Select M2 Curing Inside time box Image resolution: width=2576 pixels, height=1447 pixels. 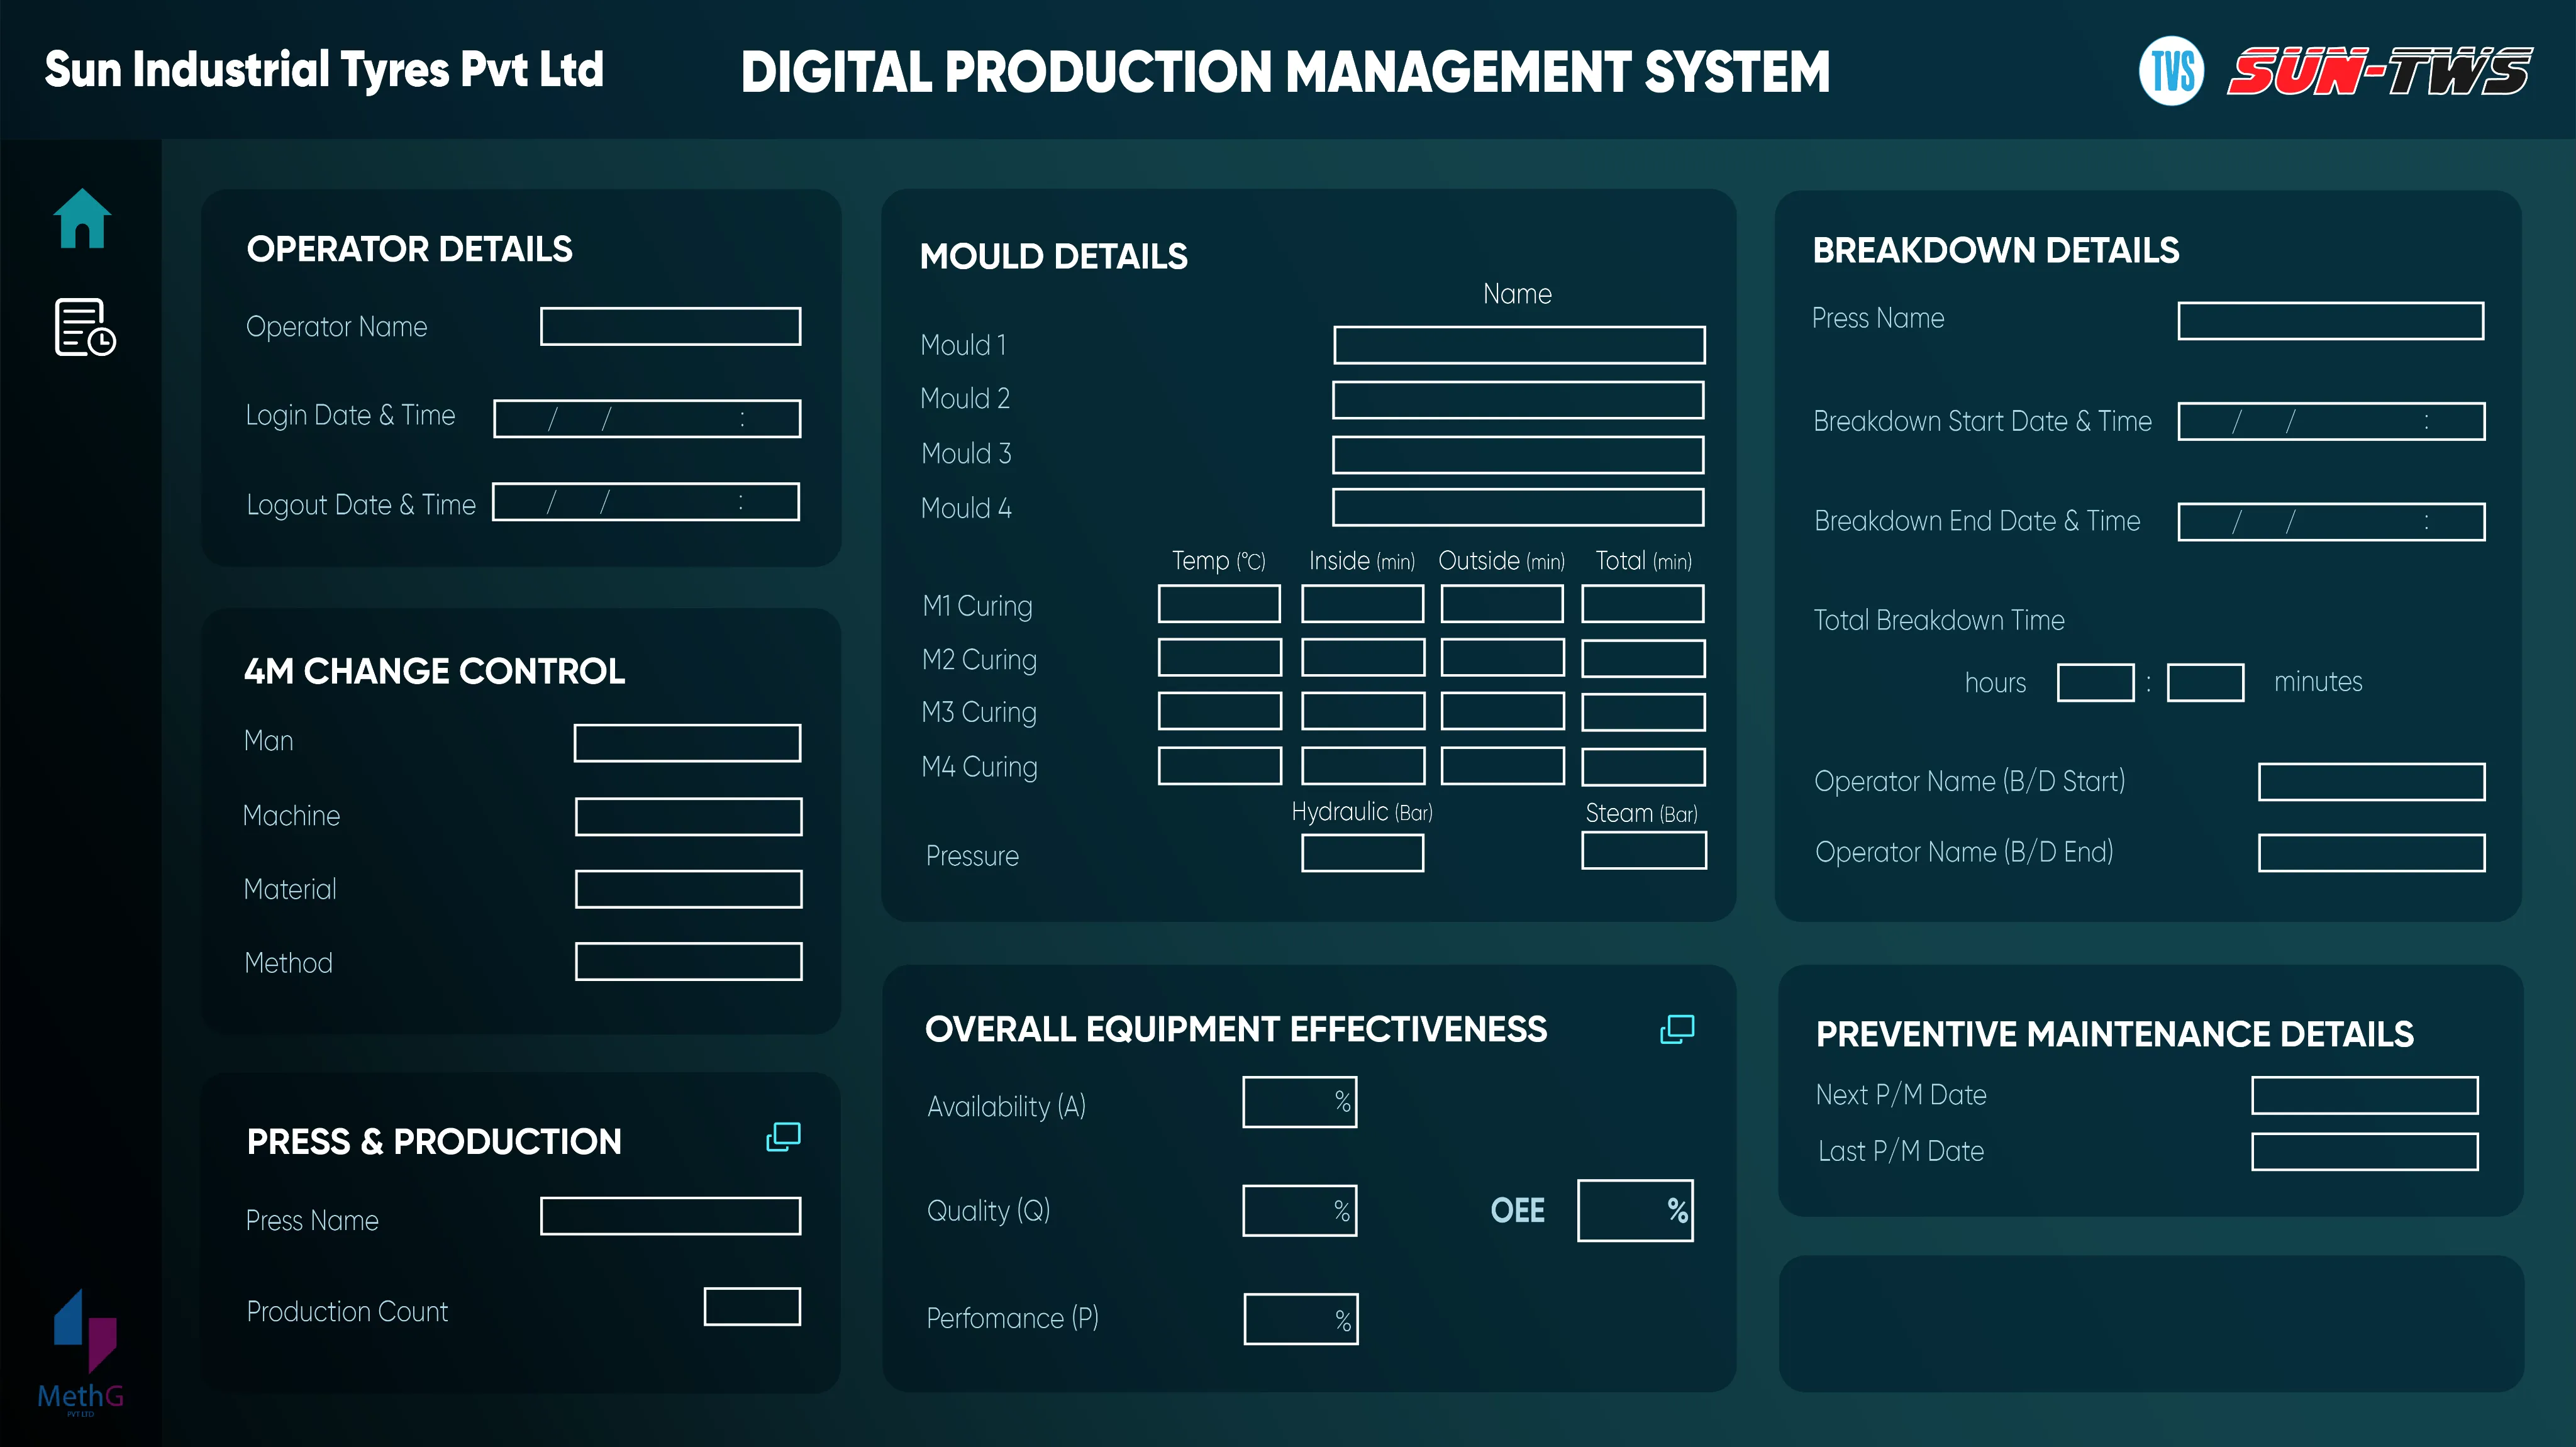pyautogui.click(x=1363, y=658)
